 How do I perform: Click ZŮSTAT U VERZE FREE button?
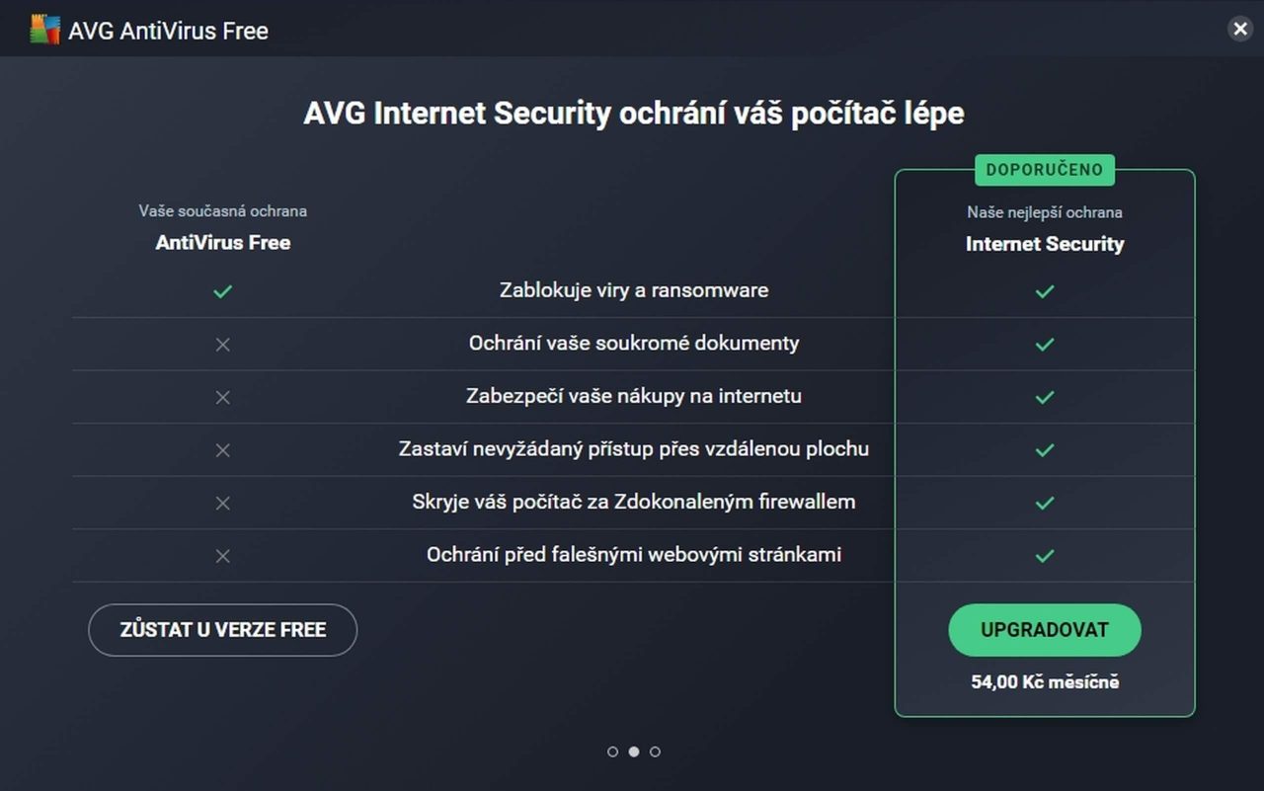click(222, 630)
